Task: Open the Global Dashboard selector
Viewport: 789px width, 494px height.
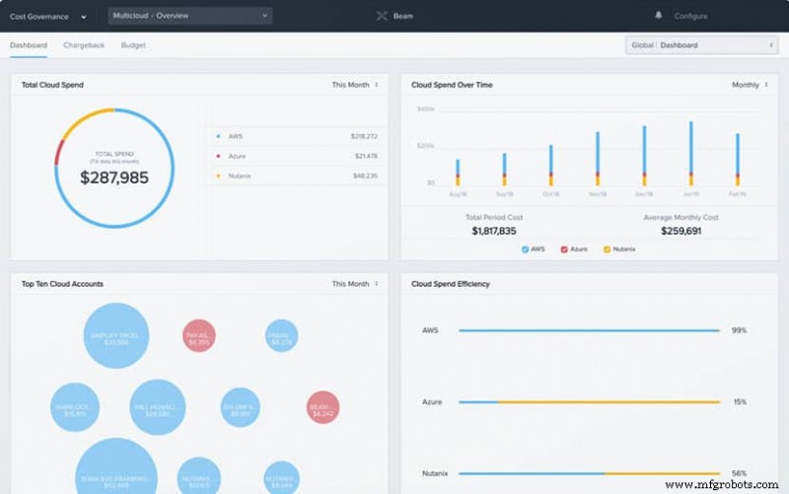Action: pyautogui.click(x=701, y=45)
